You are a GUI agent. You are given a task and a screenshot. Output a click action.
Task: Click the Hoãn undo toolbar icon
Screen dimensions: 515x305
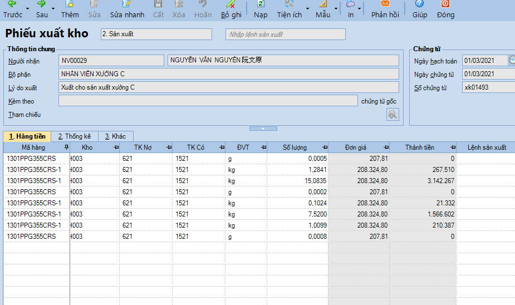coord(203,9)
